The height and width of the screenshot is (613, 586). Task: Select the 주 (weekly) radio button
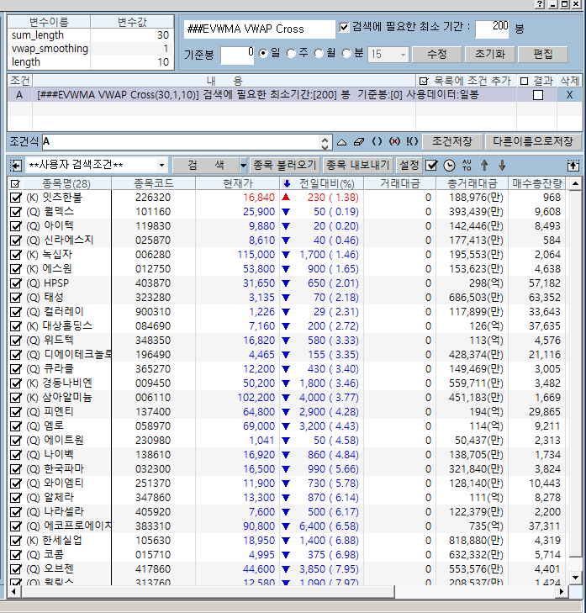[x=292, y=54]
